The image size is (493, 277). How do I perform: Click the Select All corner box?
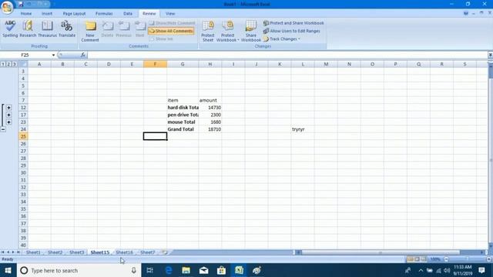tap(23, 64)
